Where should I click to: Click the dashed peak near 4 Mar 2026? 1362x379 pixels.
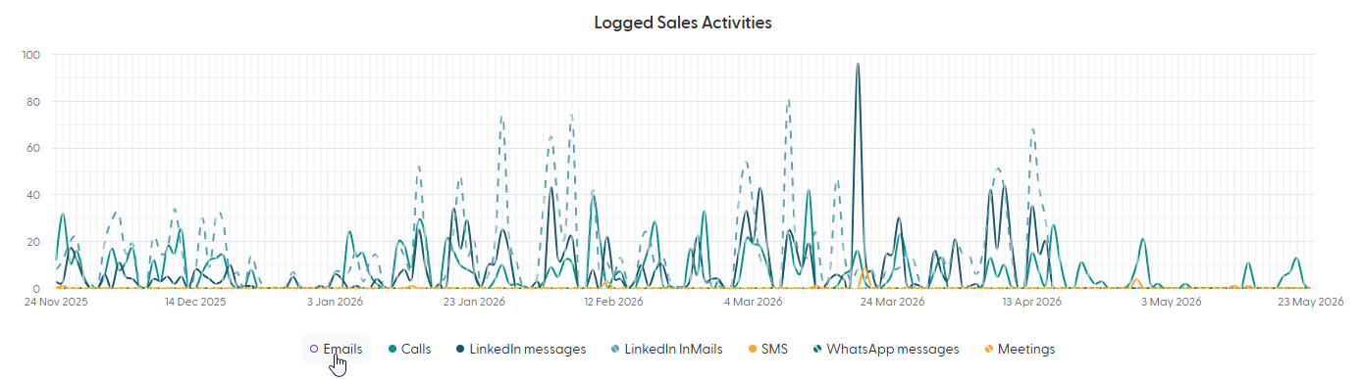788,101
